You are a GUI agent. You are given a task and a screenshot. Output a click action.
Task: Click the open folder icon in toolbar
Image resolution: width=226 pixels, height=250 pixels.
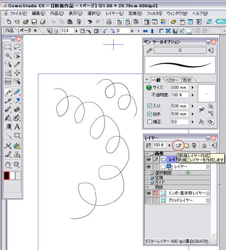26,22
